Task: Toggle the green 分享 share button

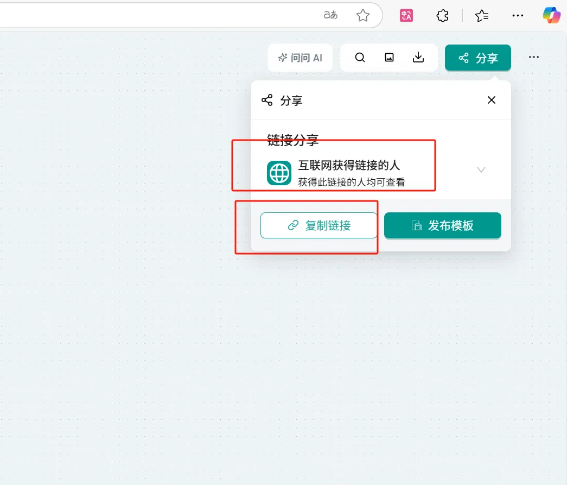Action: click(478, 58)
